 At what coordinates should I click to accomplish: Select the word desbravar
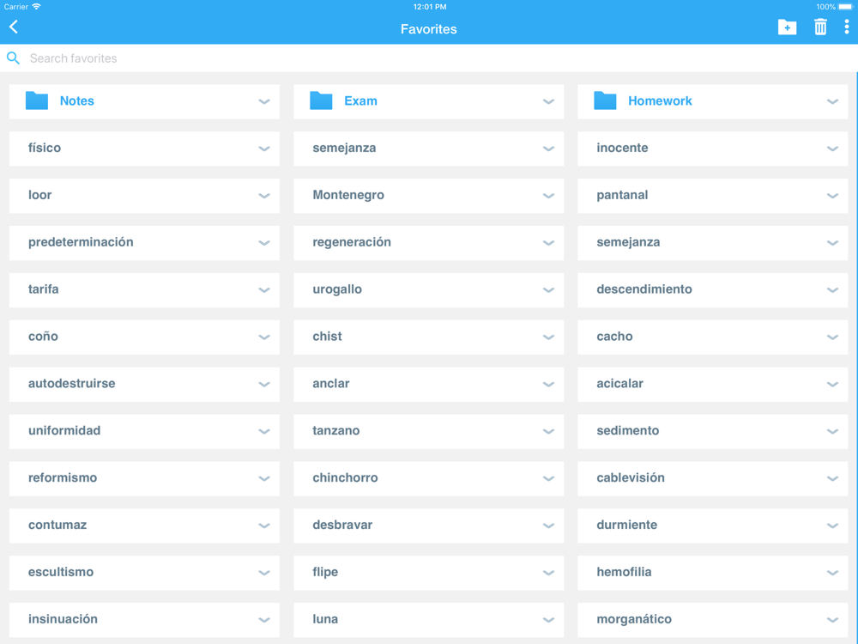coord(342,525)
